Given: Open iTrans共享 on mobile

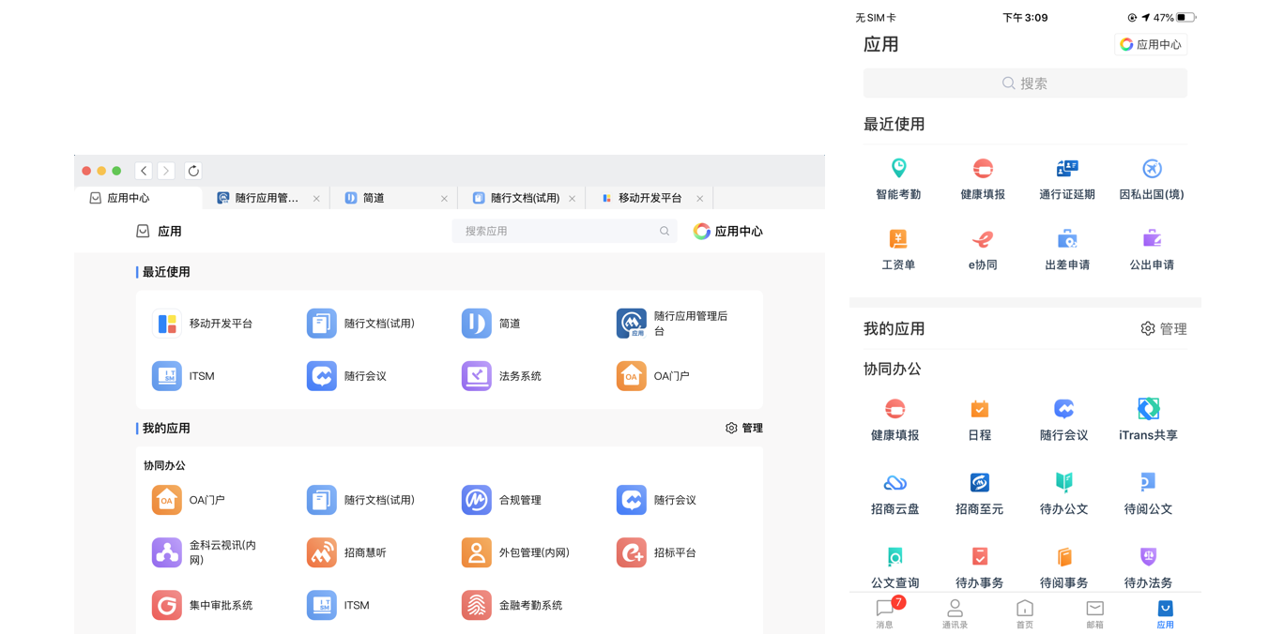Looking at the screenshot, I should click(1148, 410).
